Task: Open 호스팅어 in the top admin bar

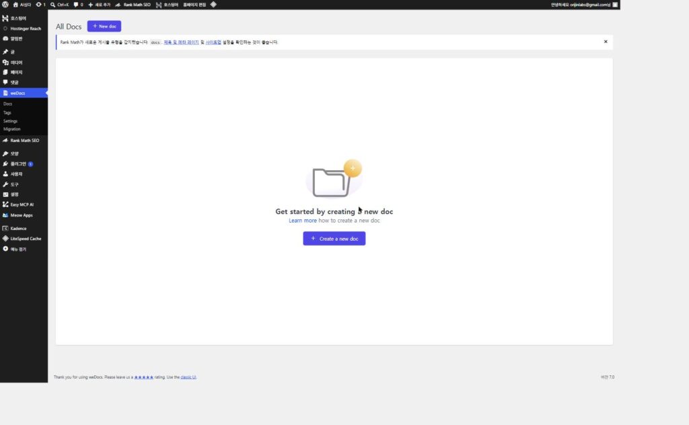Action: click(x=167, y=5)
